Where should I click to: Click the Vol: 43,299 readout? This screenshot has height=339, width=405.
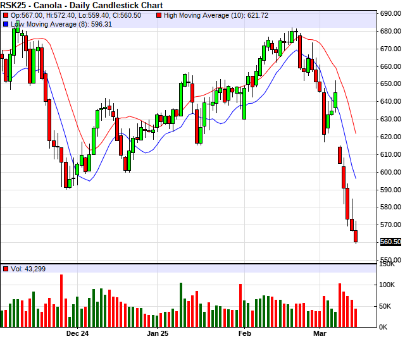[29, 269]
